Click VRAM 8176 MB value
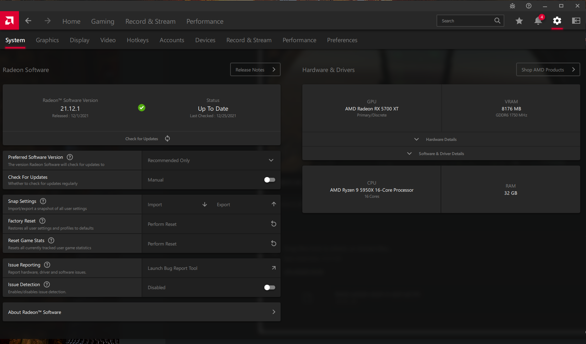 tap(511, 109)
